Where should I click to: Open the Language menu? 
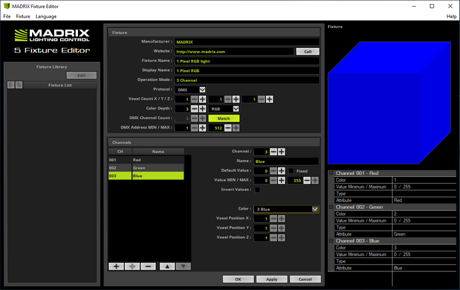(46, 17)
